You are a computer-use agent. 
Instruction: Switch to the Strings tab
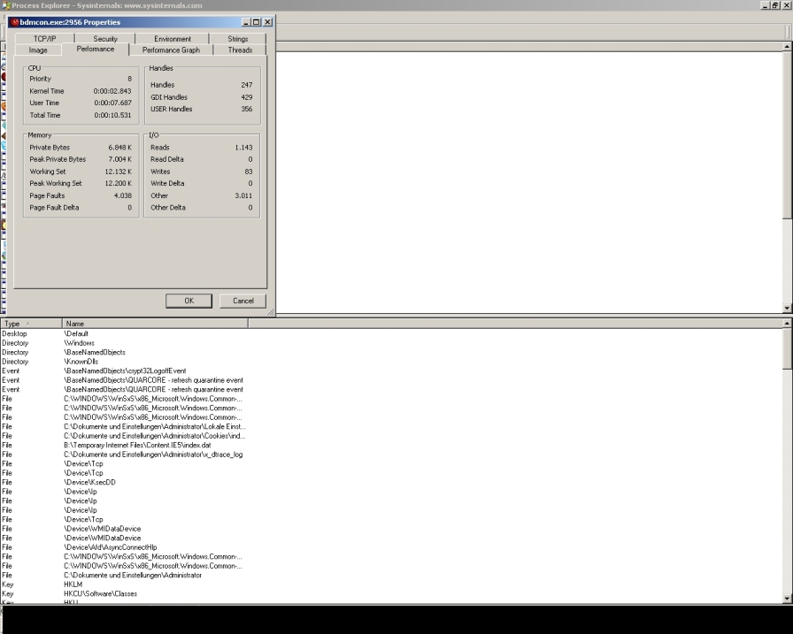coord(238,38)
